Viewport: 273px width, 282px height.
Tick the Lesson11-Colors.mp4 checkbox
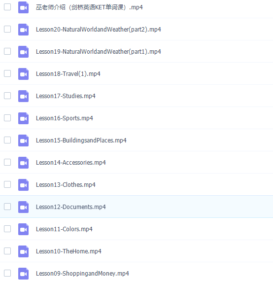pyautogui.click(x=7, y=229)
